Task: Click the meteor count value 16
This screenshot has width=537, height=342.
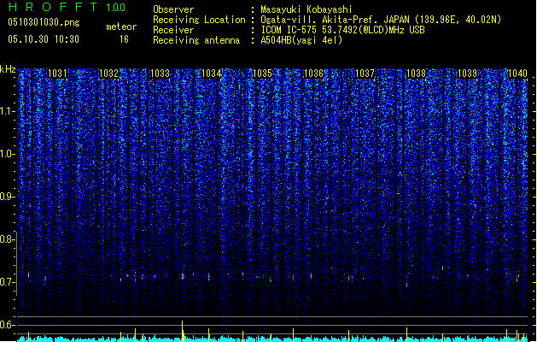Action: click(124, 39)
